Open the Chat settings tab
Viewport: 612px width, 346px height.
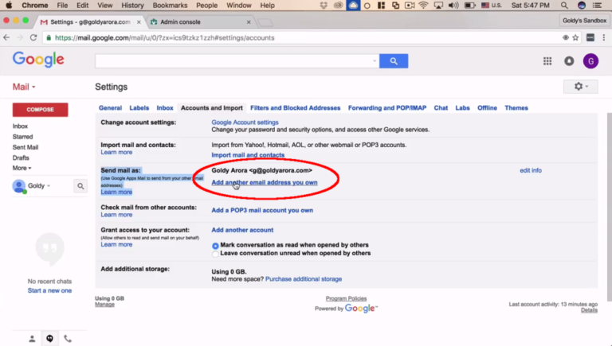pyautogui.click(x=441, y=108)
